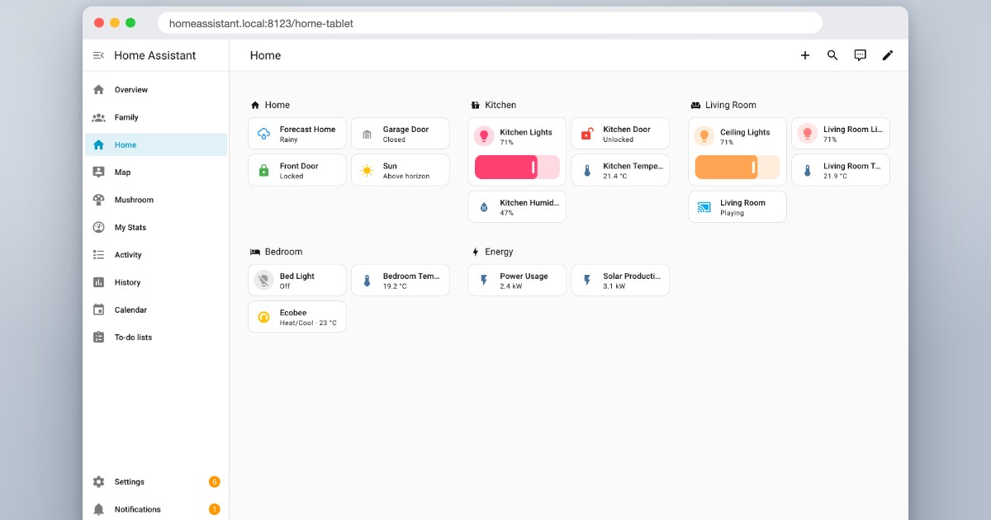Open Calendar in the sidebar
991x520 pixels.
click(x=156, y=310)
